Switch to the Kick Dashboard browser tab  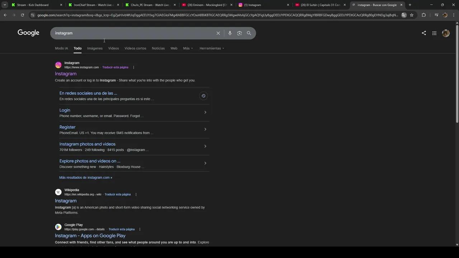point(36,5)
